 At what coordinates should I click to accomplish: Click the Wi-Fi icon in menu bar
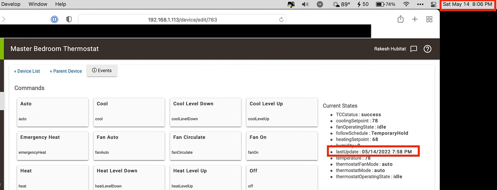[x=406, y=4]
